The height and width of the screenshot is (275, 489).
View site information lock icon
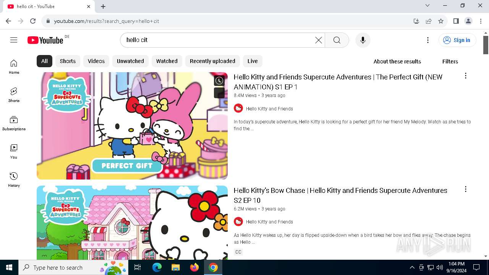[x=48, y=21]
